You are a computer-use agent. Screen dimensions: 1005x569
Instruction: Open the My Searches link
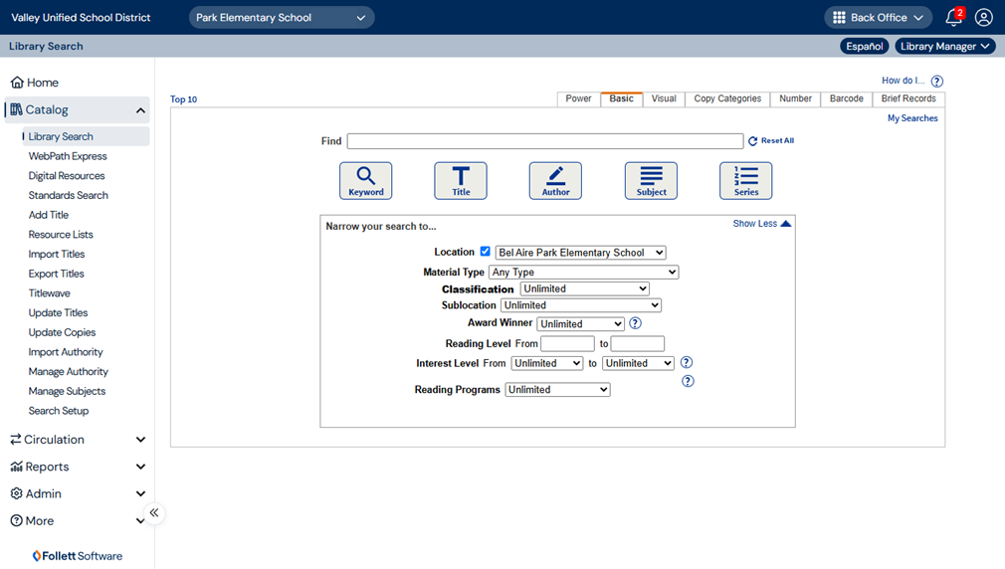coord(912,118)
